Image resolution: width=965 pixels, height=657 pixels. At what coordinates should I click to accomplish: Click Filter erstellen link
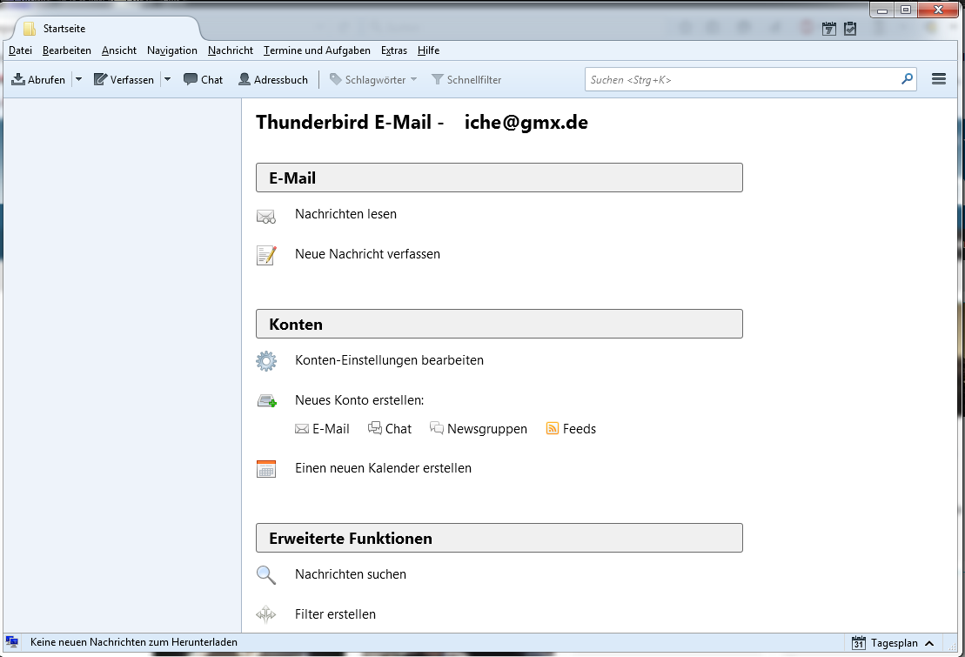tap(335, 614)
